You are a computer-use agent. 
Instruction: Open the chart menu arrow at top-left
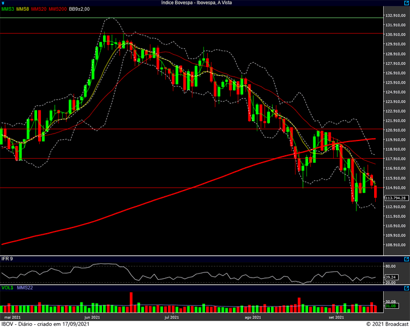(x=3, y=3)
